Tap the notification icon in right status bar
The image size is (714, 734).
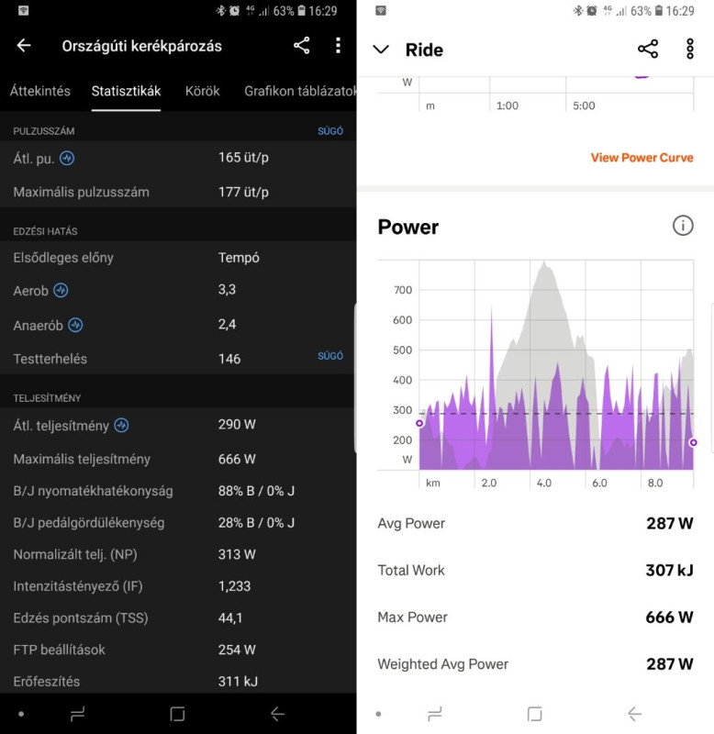[381, 10]
